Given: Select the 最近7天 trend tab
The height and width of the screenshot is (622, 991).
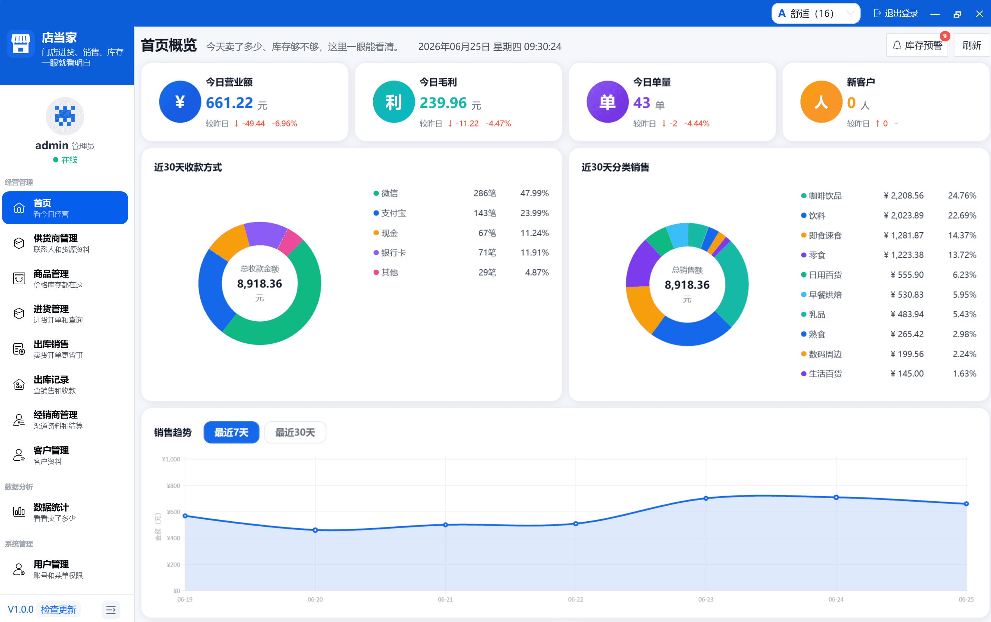Looking at the screenshot, I should click(231, 432).
